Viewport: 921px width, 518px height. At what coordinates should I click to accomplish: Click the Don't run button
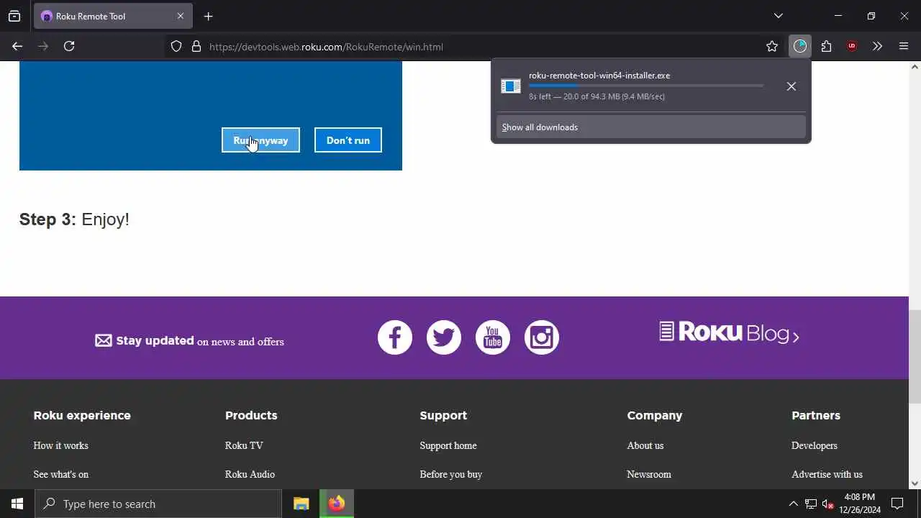(348, 140)
